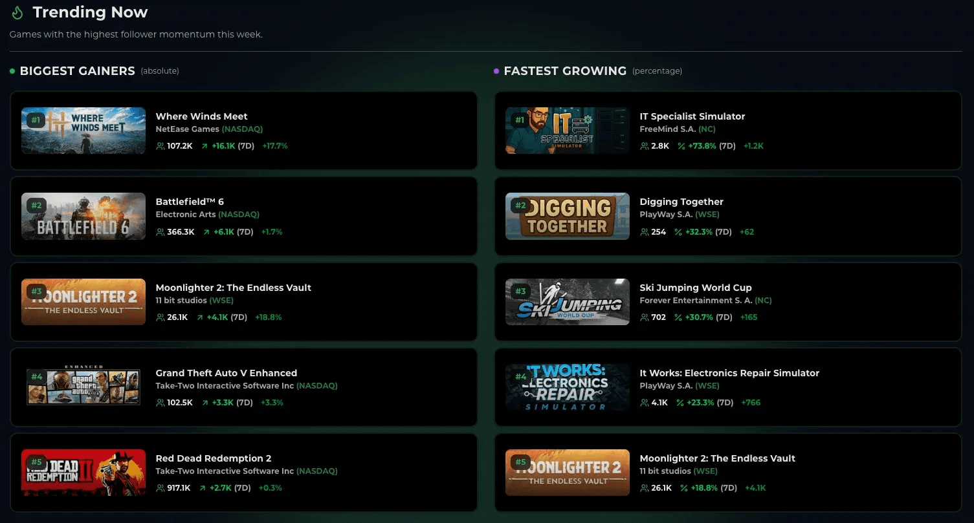Click trend arrow icon on Red Dead Redemption 2
Image resolution: width=974 pixels, height=523 pixels.
[203, 488]
